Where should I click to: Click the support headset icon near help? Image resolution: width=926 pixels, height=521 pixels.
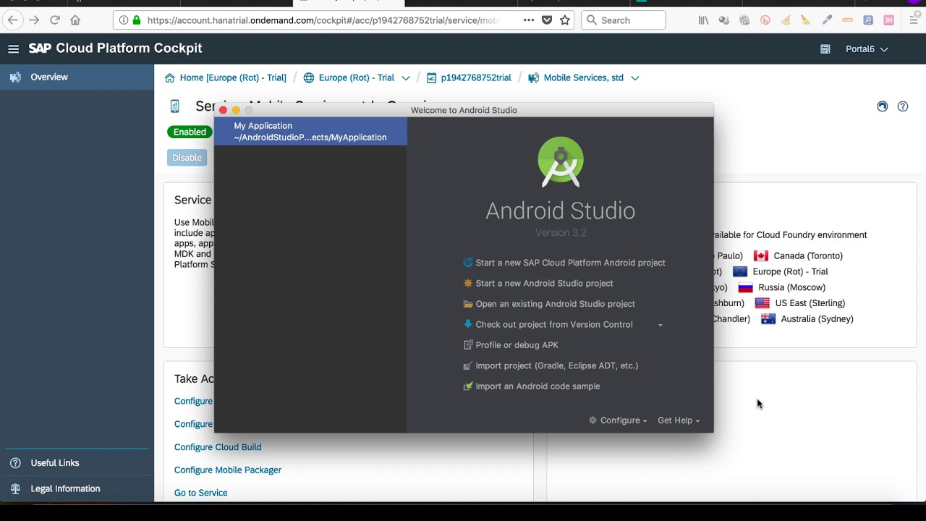click(x=882, y=106)
